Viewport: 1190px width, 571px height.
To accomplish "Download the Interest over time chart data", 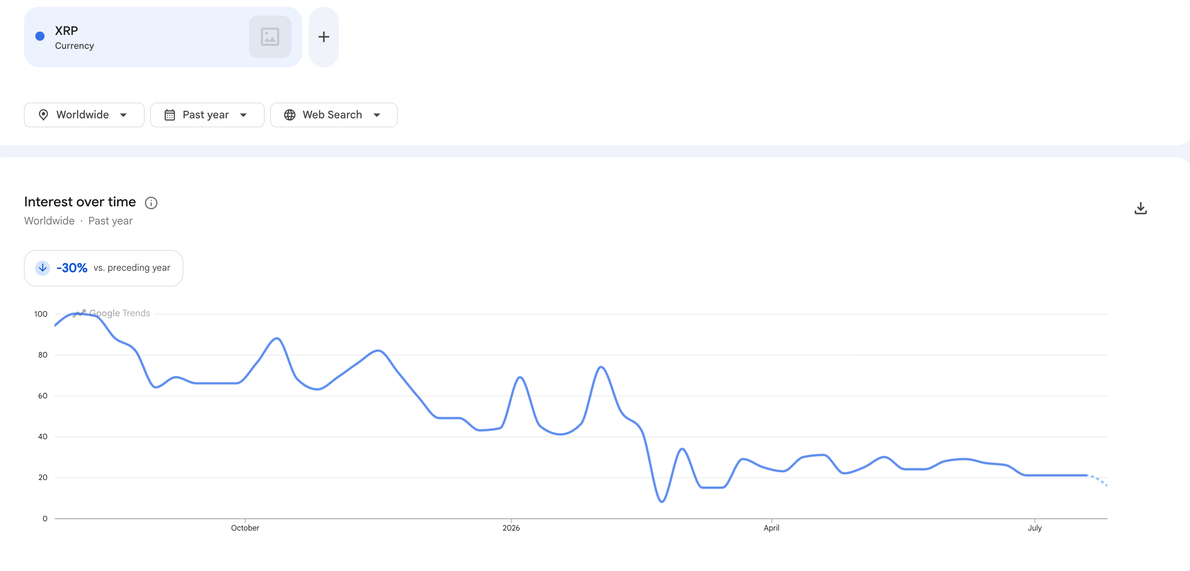I will click(x=1140, y=208).
